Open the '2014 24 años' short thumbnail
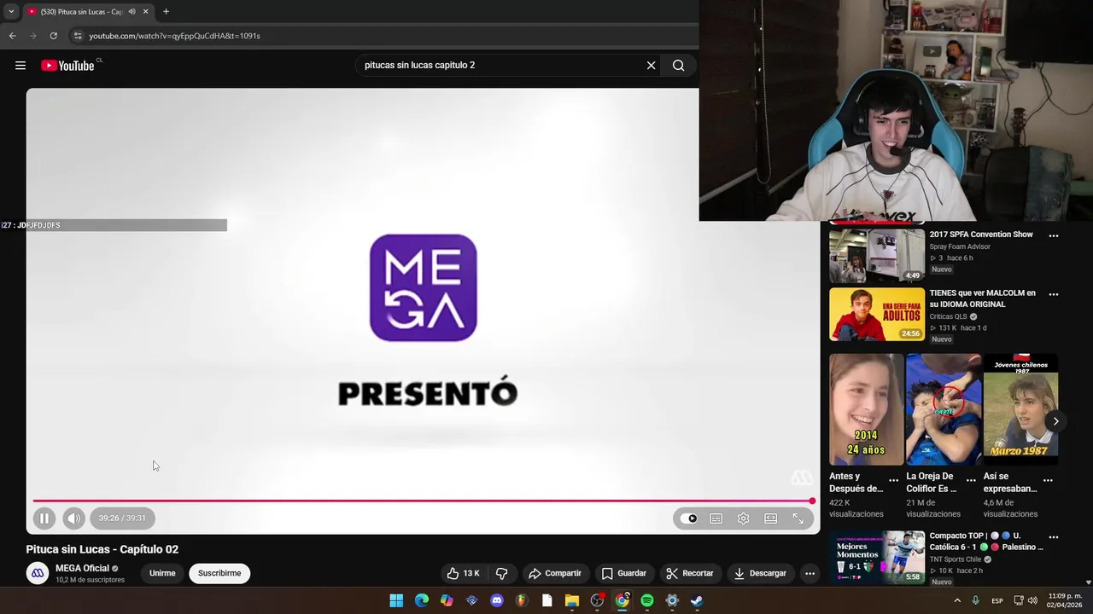The height and width of the screenshot is (614, 1093). click(866, 409)
